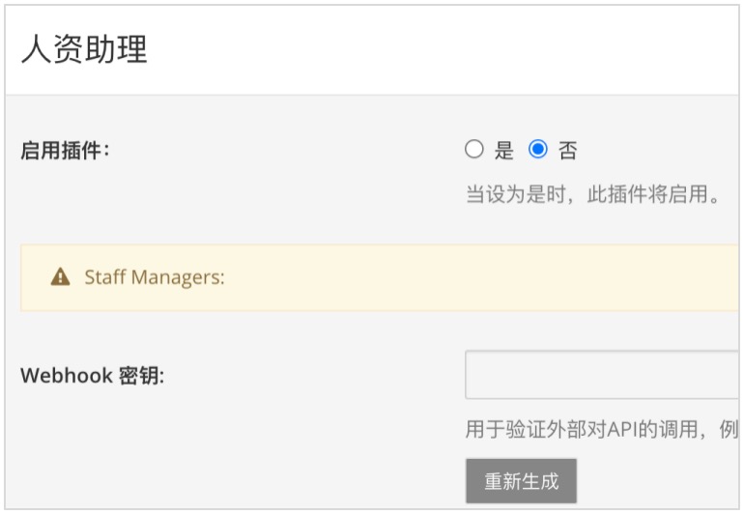Viewport: 744px width, 514px height.
Task: Click the word "Webhook" in the label
Action: click(67, 376)
